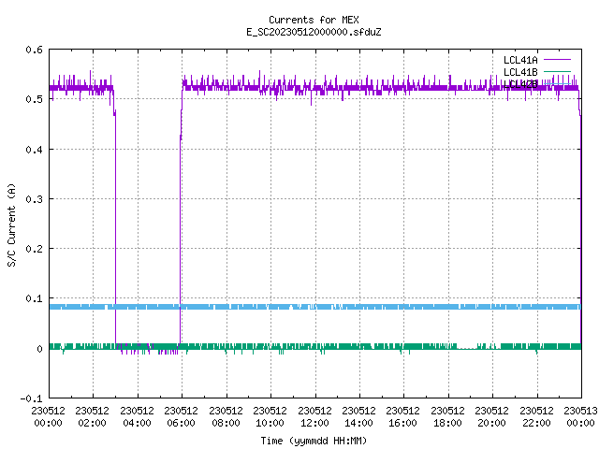Image resolution: width=599 pixels, height=449 pixels.
Task: Click the 230512 16:00 x-axis tick label
Action: click(402, 417)
